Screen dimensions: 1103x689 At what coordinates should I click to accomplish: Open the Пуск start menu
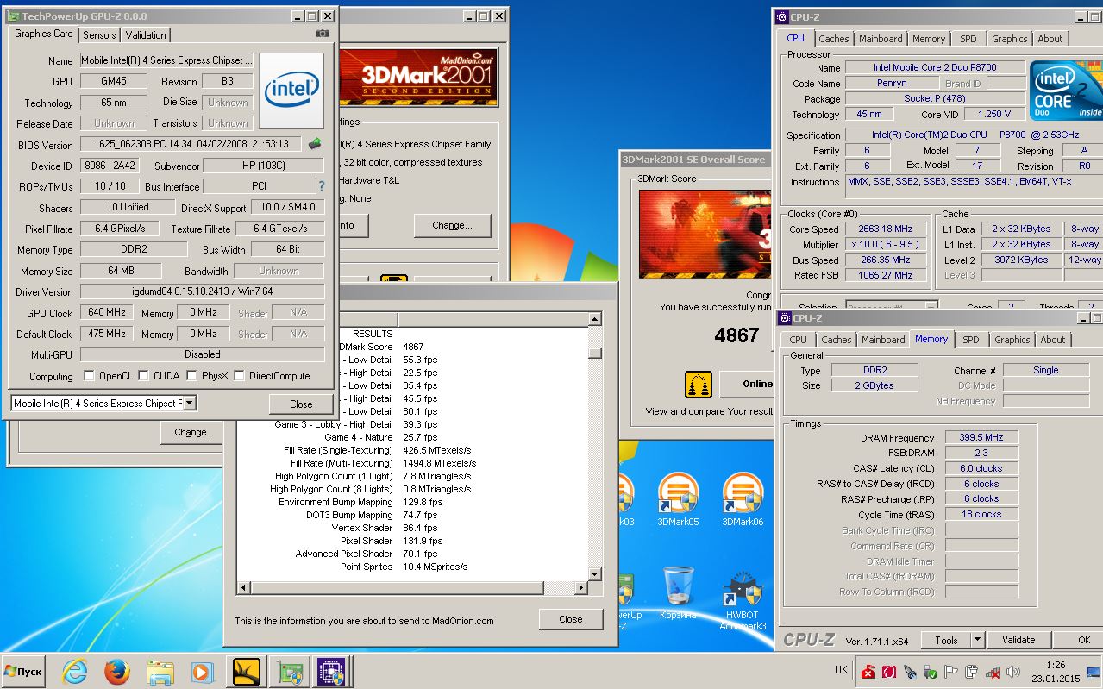pos(24,671)
